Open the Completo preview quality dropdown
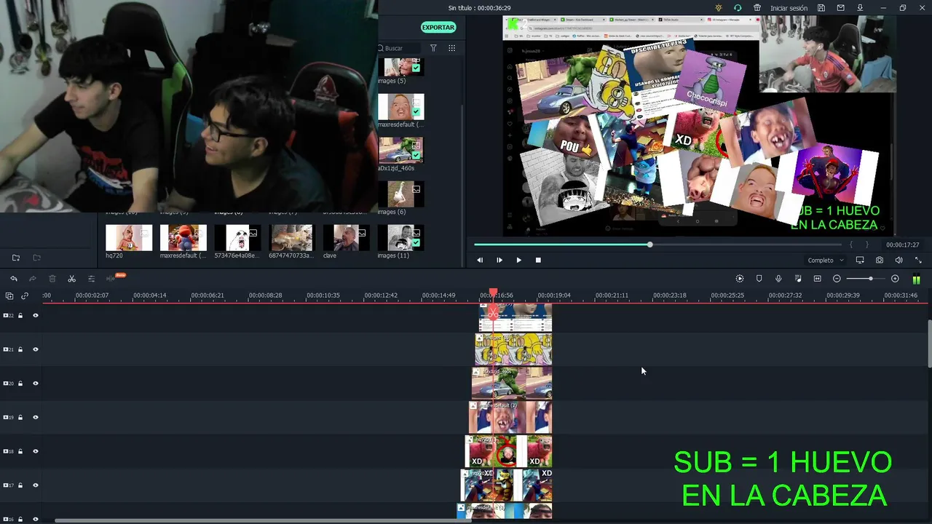The width and height of the screenshot is (932, 524). click(826, 260)
